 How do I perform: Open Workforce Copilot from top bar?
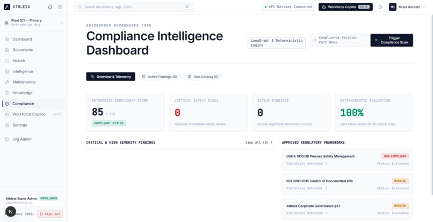[x=345, y=7]
